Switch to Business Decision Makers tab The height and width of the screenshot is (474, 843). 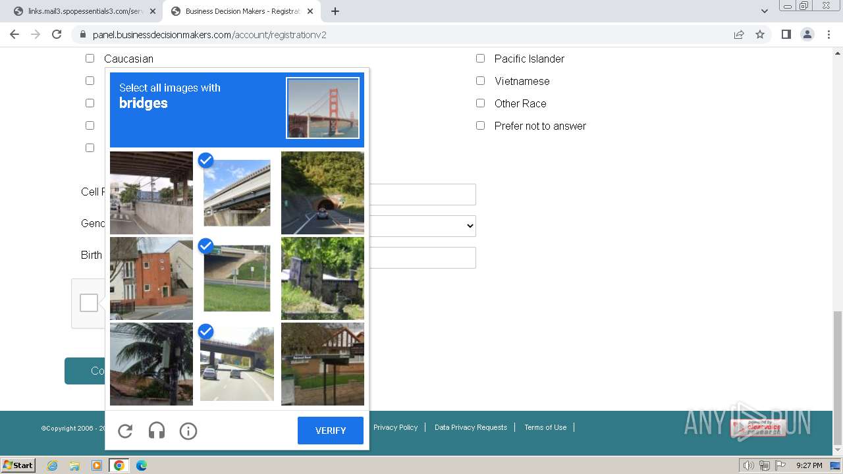tap(242, 11)
